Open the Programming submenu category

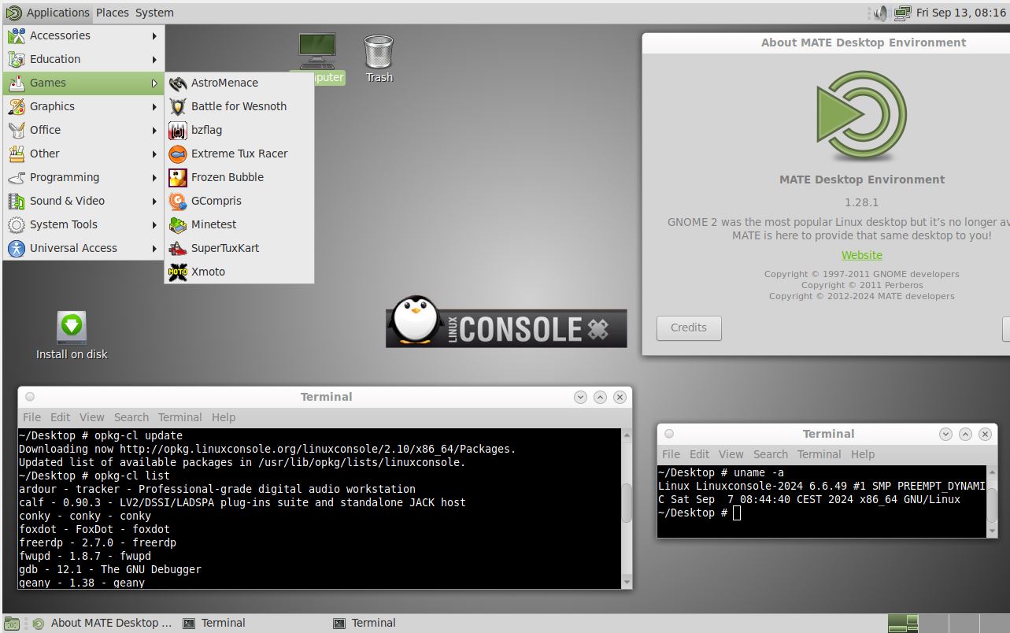[83, 177]
